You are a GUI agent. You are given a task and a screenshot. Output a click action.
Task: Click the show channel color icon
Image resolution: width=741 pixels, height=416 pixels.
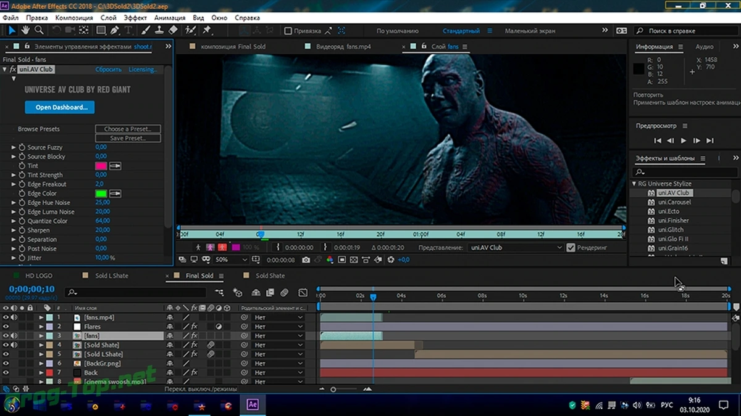click(330, 260)
